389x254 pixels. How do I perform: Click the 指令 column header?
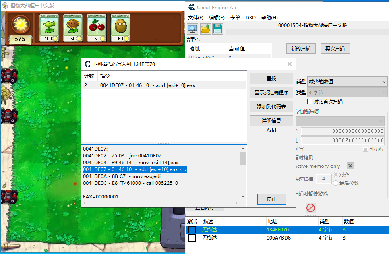tap(172, 76)
